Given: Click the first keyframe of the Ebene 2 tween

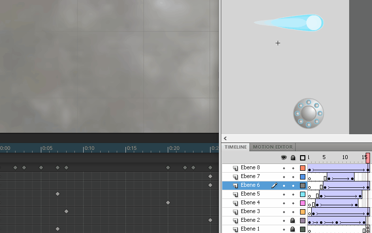Looking at the screenshot, I should pyautogui.click(x=309, y=223).
